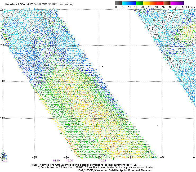
Task: Click the small island outline near 16S 6W
Action: coord(157,125)
